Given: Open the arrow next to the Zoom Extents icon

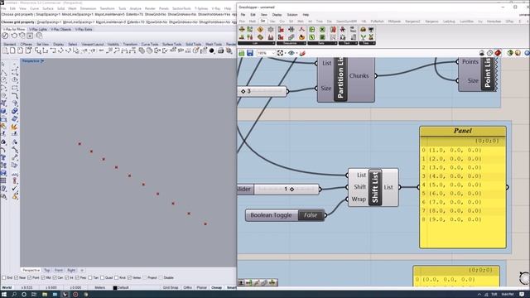Looking at the screenshot, I should pyautogui.click(x=285, y=53).
